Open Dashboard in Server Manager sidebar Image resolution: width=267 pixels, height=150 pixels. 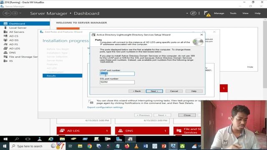click(25, 23)
